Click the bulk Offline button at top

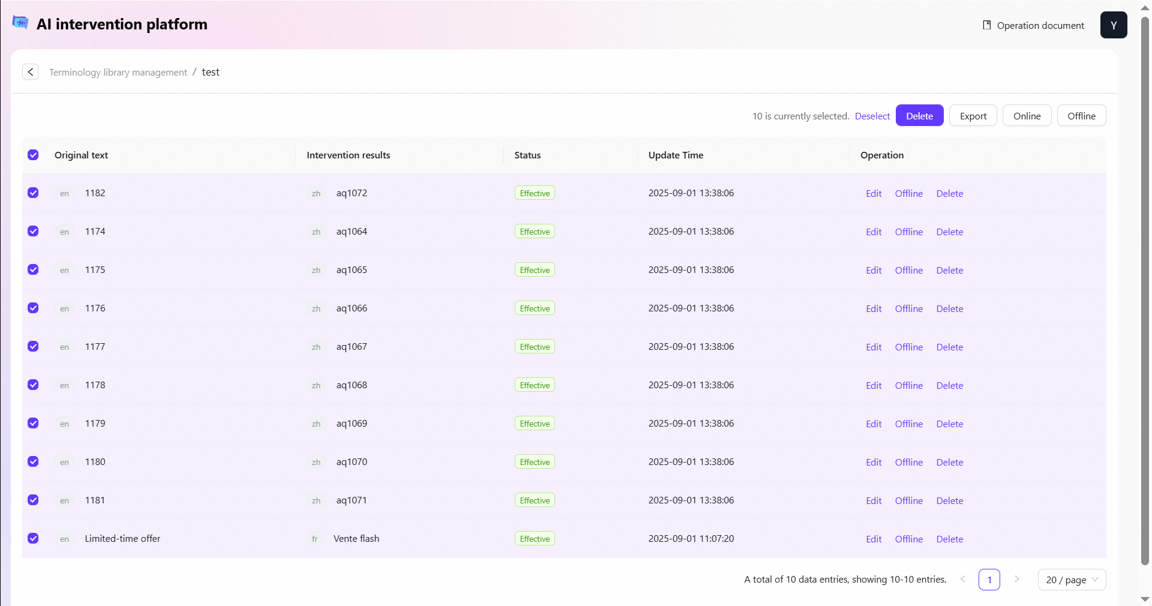(1081, 116)
